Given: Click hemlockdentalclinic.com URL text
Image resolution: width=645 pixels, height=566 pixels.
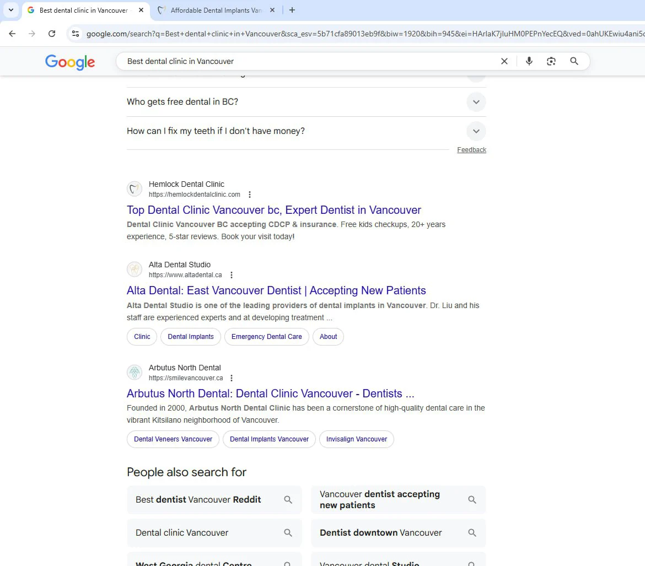Looking at the screenshot, I should click(195, 195).
